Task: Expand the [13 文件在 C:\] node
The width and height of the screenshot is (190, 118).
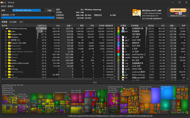Action: coord(6,40)
